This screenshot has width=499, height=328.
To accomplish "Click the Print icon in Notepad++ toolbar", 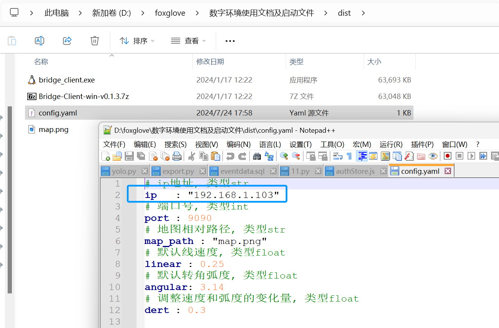I will (x=177, y=156).
